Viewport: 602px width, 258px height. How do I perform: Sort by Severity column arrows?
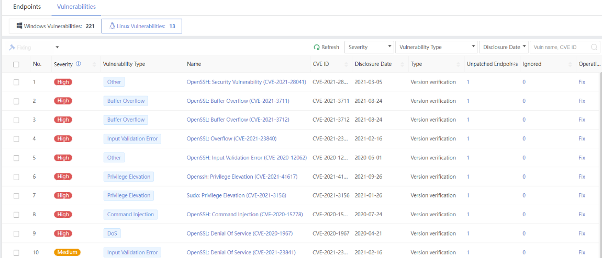(x=94, y=64)
